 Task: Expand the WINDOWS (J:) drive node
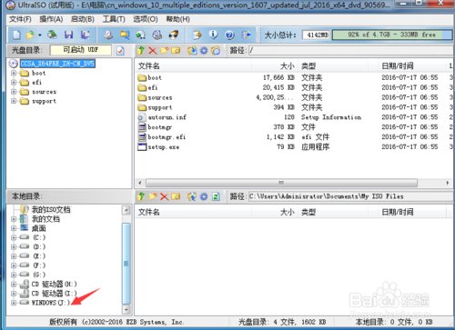pos(14,303)
